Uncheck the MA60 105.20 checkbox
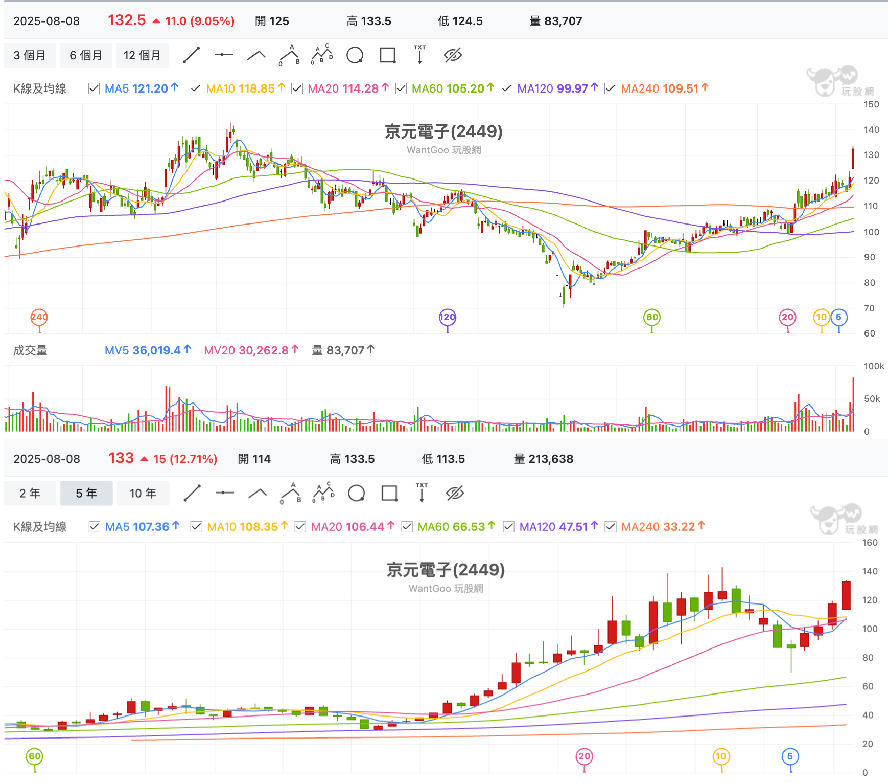888x783 pixels. tap(401, 88)
